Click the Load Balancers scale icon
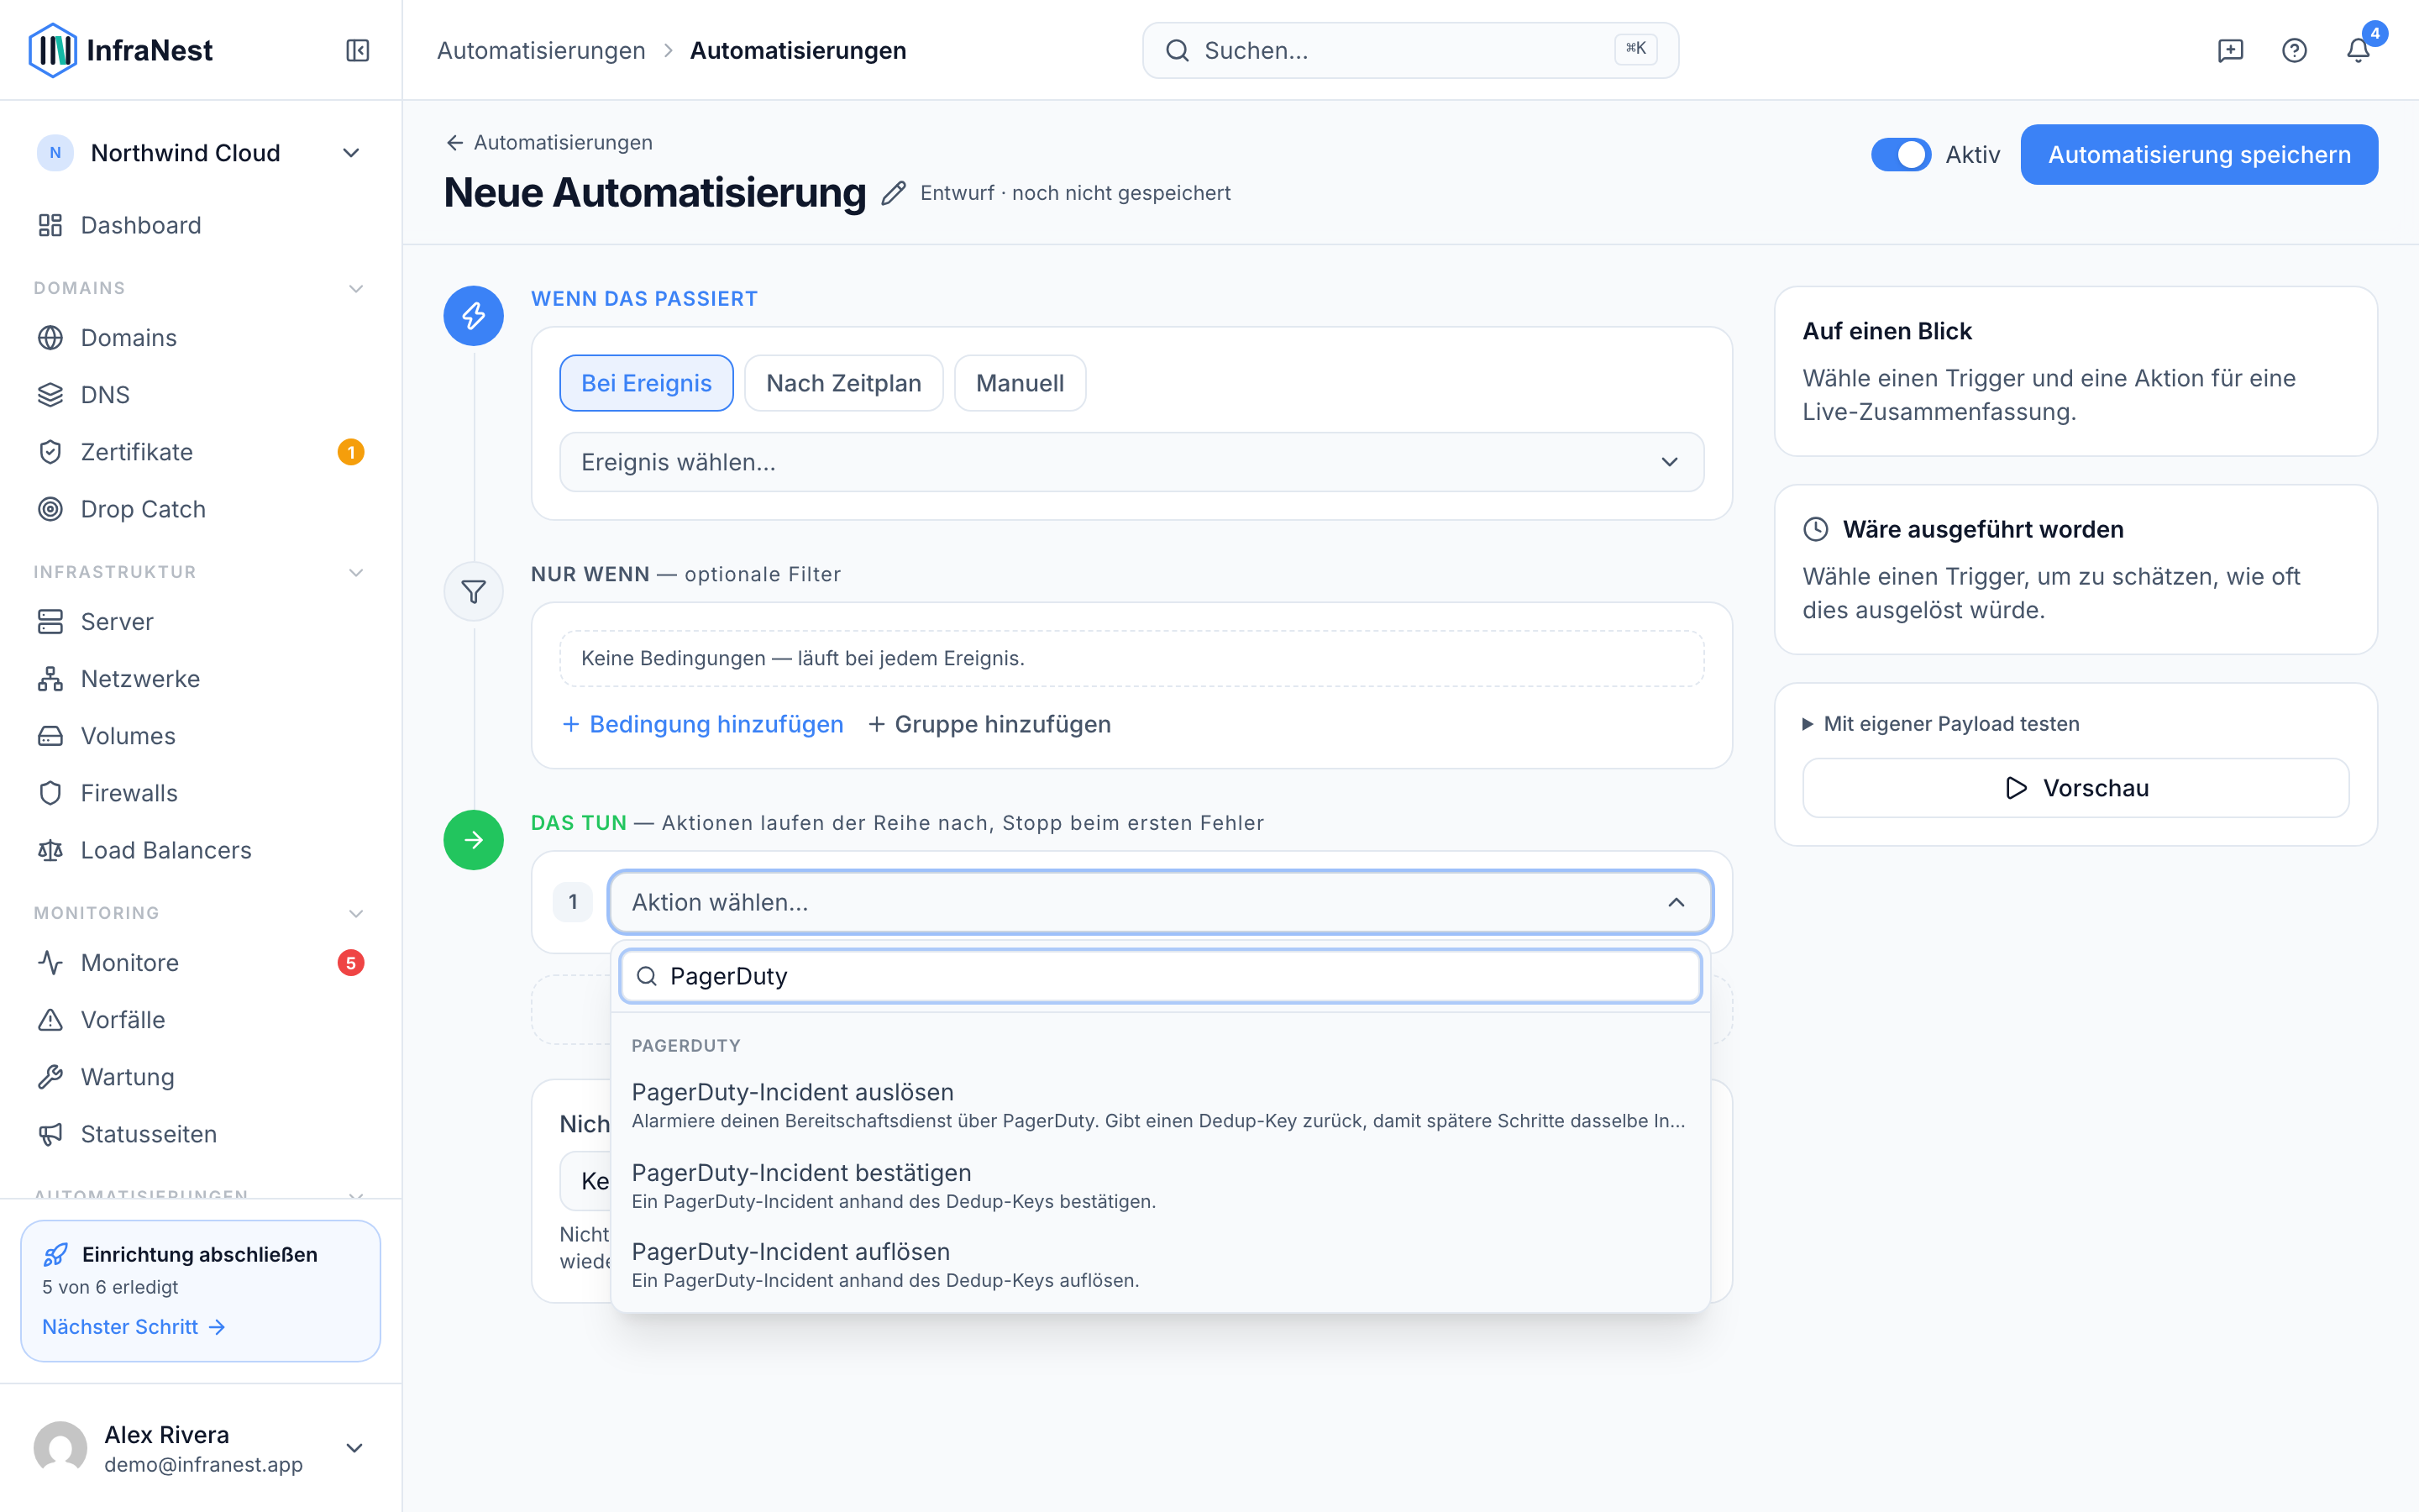Screen dimensions: 2419x1512 tap(50, 850)
